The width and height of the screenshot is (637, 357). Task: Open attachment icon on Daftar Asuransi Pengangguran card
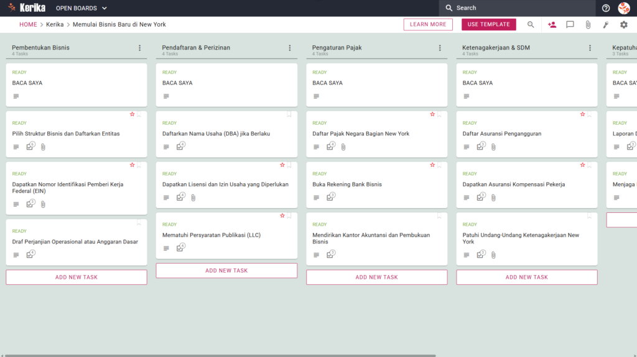tap(493, 147)
